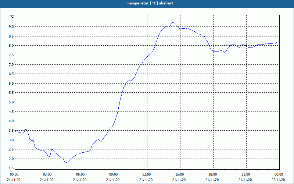294x184 pixels.
Task: Click the '2,0' y-axis value
Action: [x=12, y=159]
